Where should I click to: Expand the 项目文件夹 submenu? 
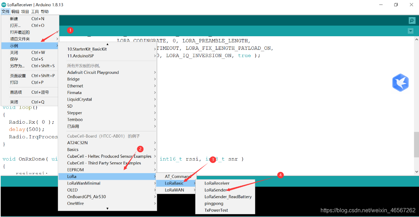click(x=30, y=39)
